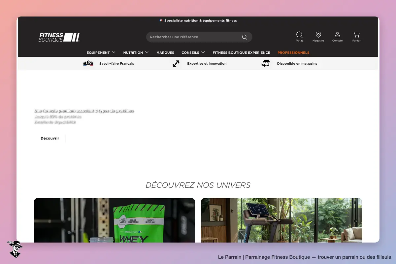
Task: Open Fitness Boutique Experience menu item
Action: pyautogui.click(x=241, y=52)
